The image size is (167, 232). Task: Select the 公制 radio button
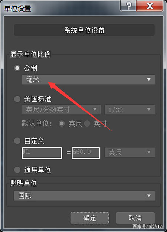point(17,68)
